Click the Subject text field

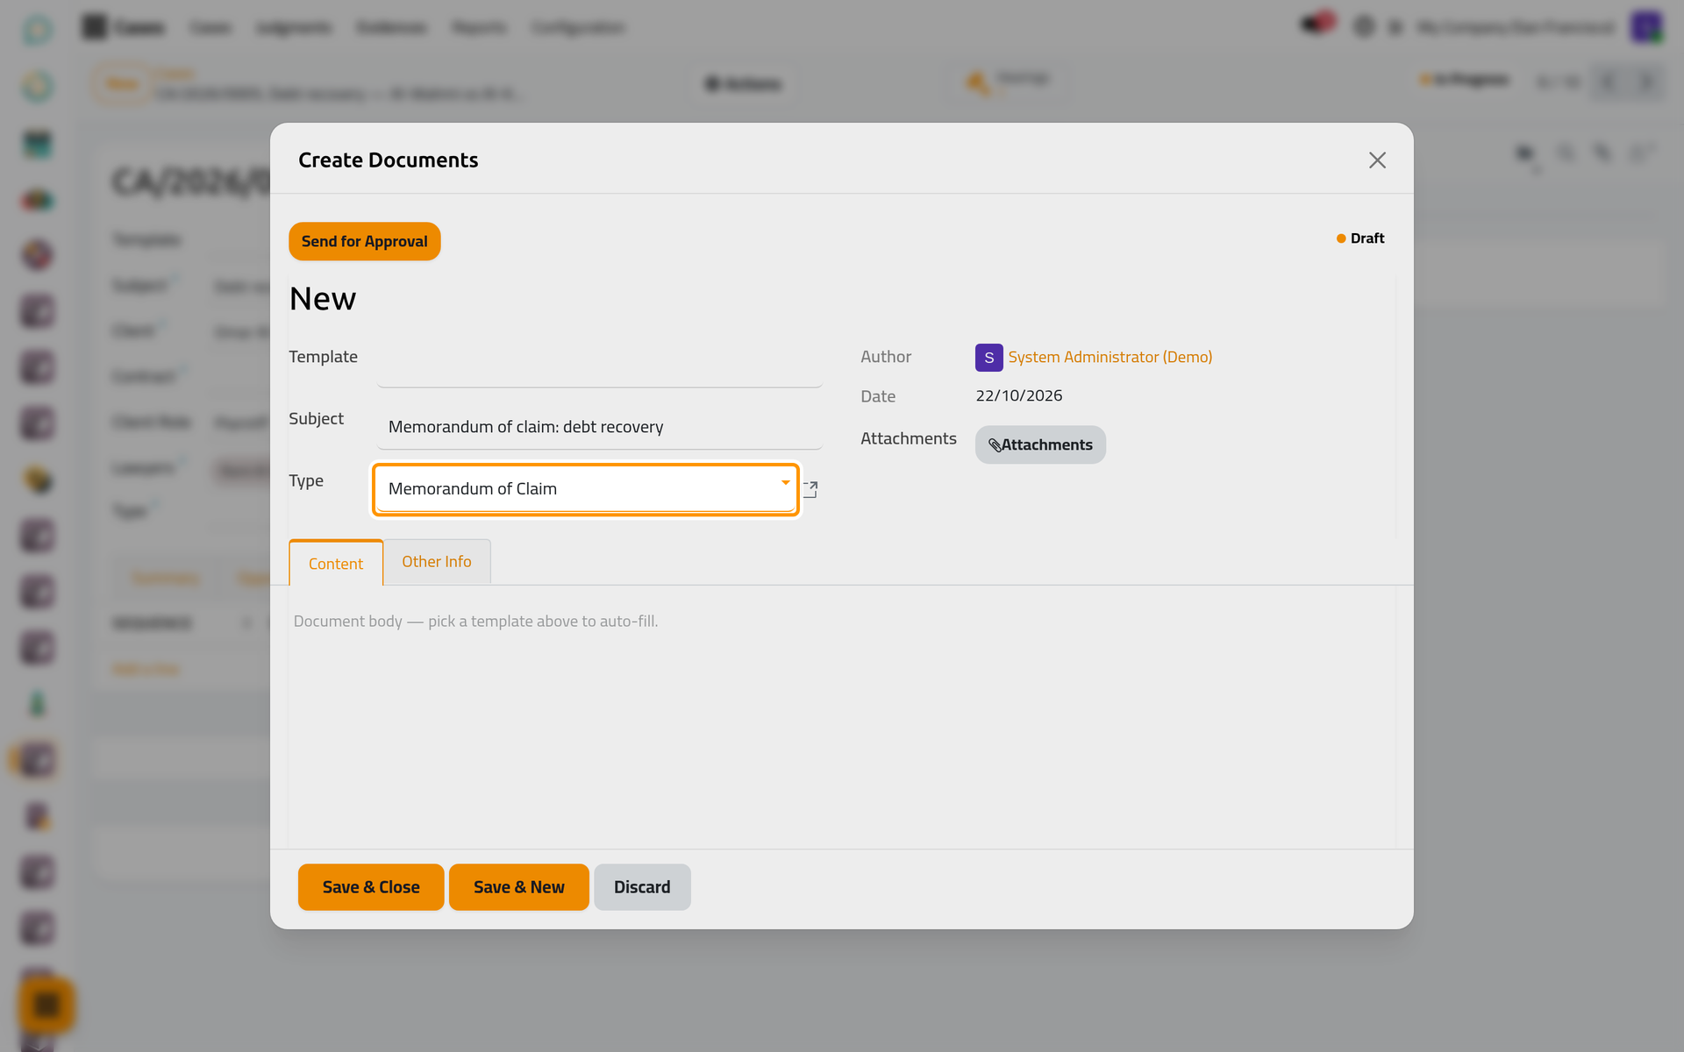tap(599, 427)
